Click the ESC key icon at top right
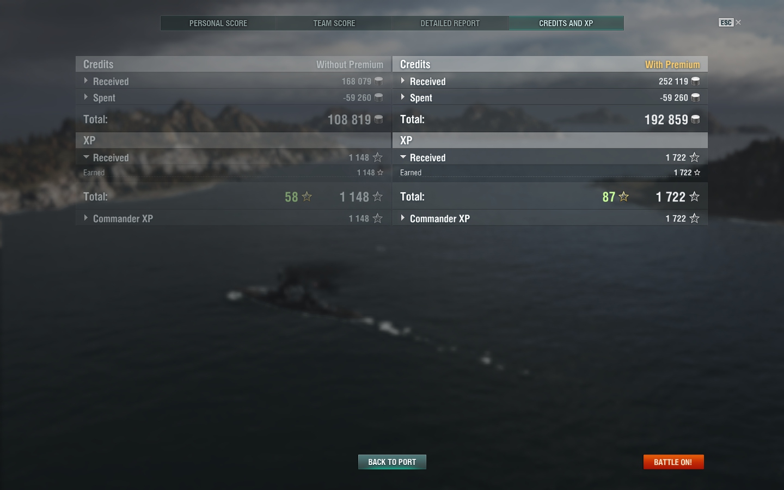 coord(726,22)
